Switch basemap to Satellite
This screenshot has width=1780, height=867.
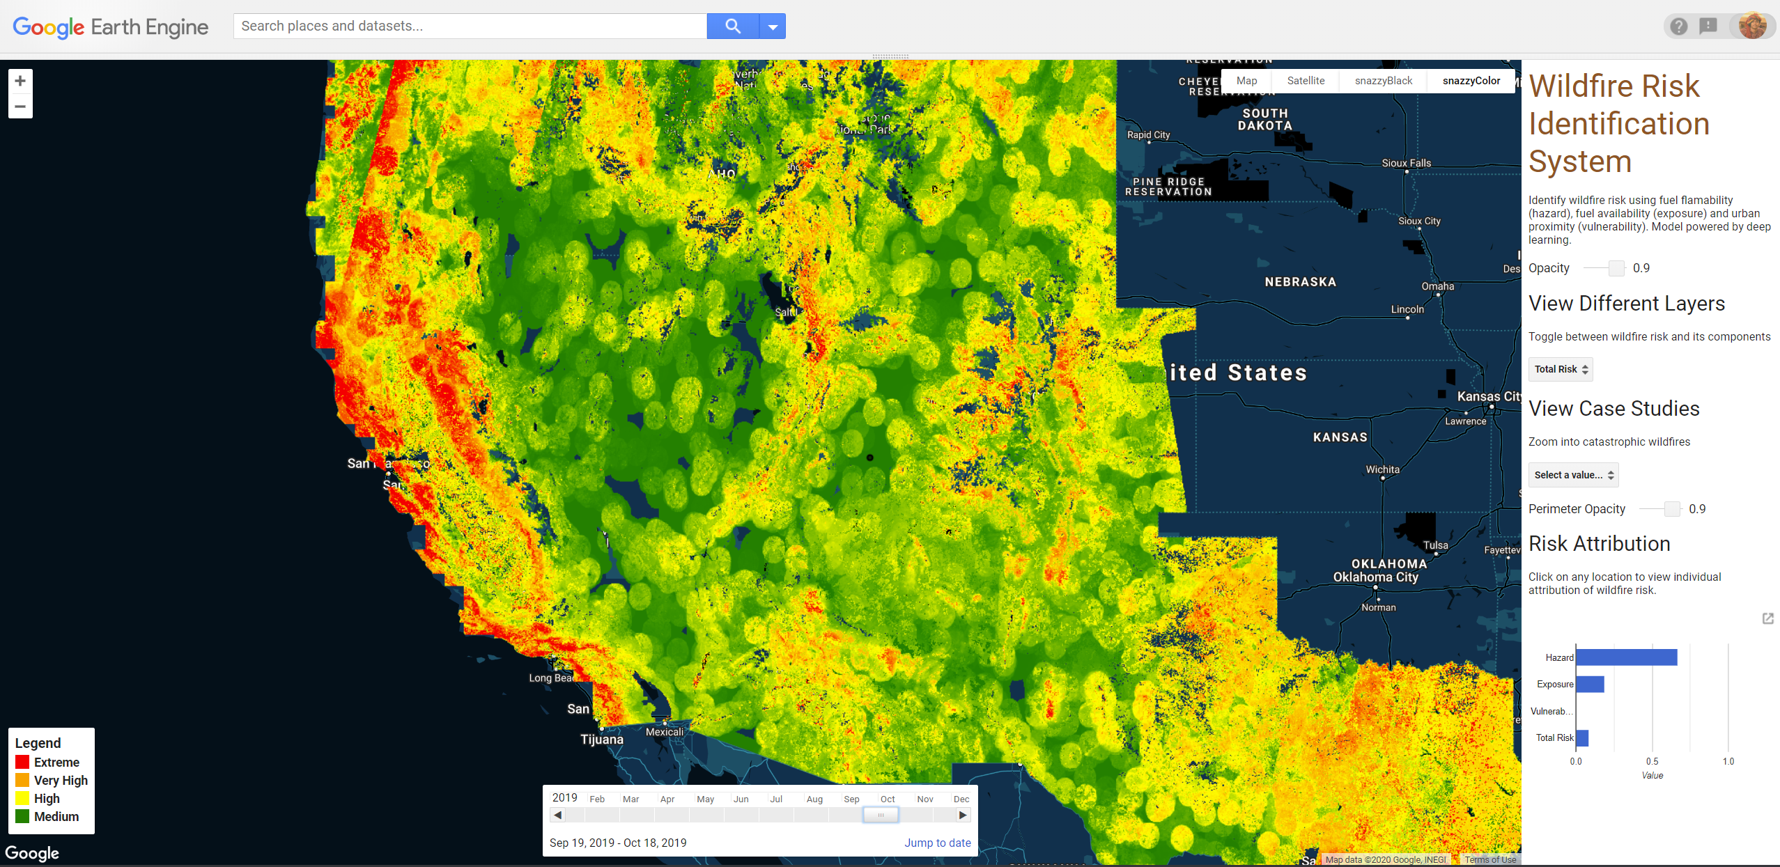[1306, 81]
